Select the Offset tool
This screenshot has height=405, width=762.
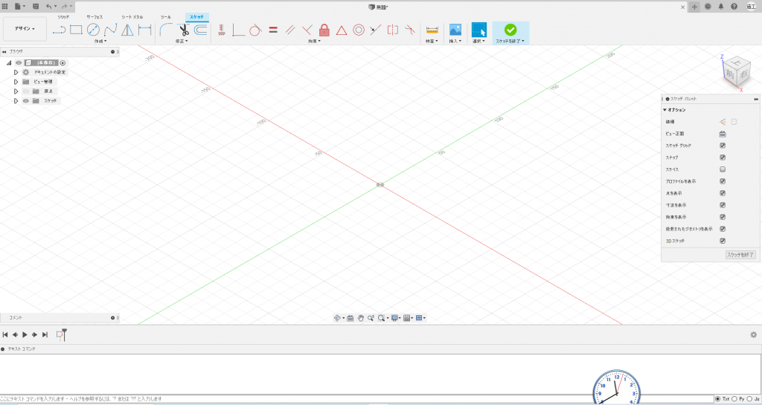[200, 30]
